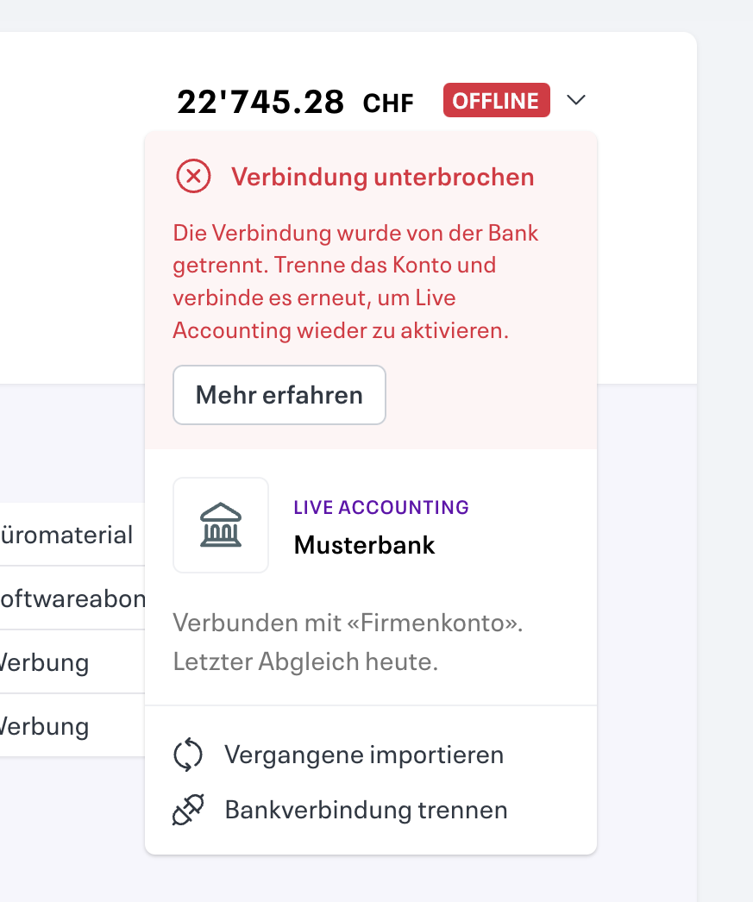Click the disconnected plug icon for Bankverbindung trennen
The image size is (753, 902).
(x=188, y=810)
